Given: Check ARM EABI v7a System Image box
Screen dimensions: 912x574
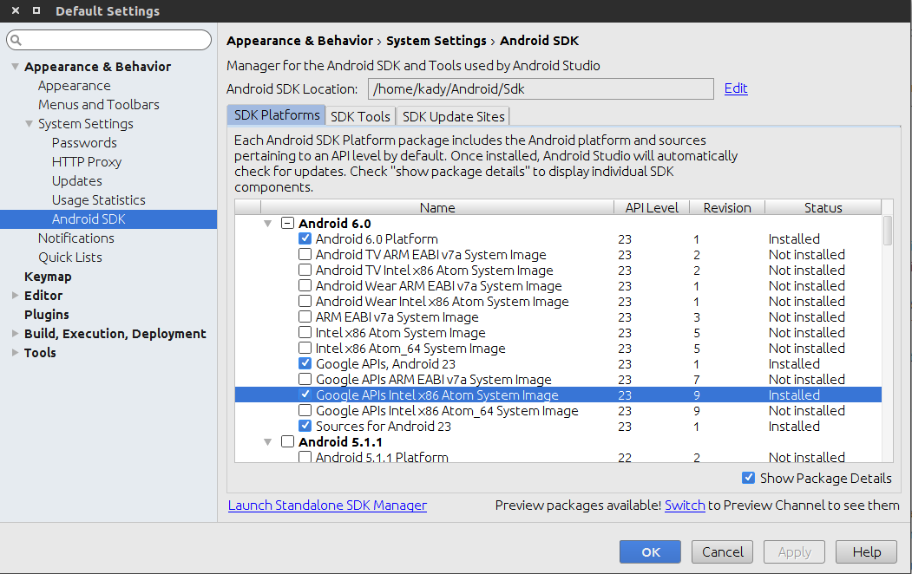Looking at the screenshot, I should click(x=305, y=317).
